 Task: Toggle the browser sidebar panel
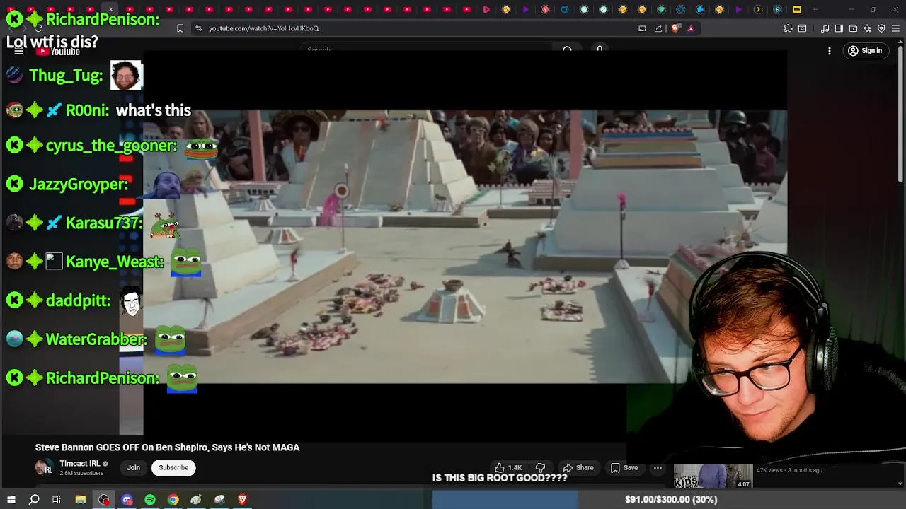pyautogui.click(x=839, y=28)
